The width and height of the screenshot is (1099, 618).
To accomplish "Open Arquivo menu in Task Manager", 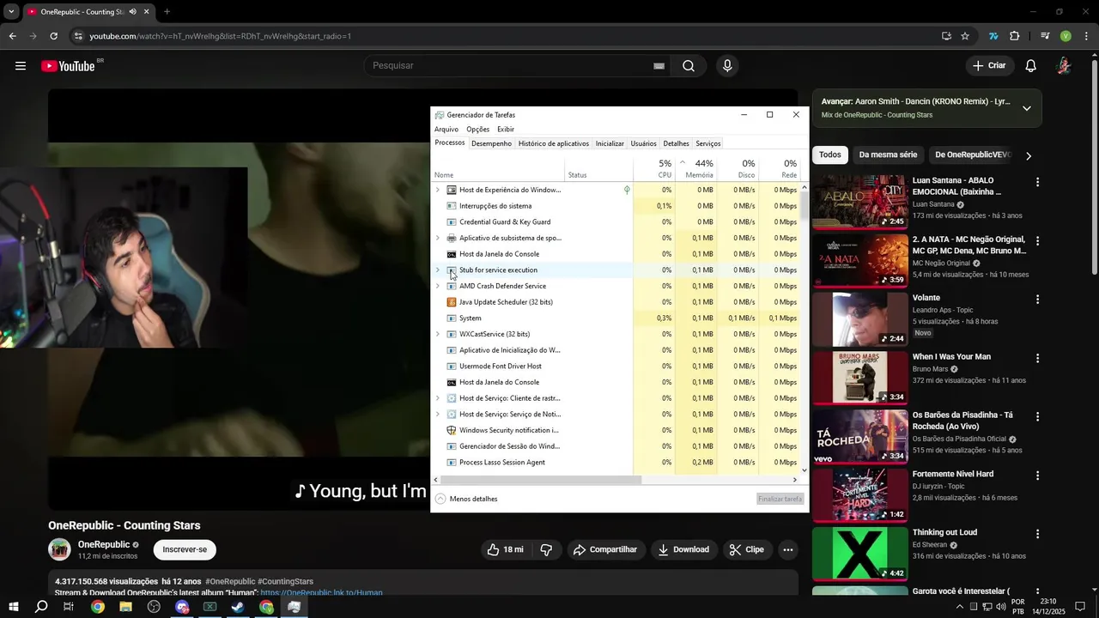I will point(446,130).
